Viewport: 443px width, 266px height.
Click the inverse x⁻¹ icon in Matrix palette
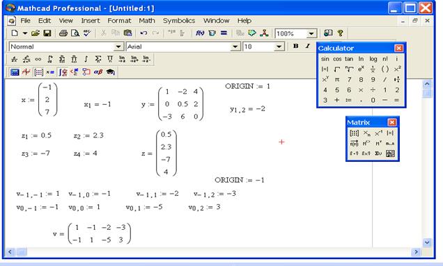(x=379, y=133)
